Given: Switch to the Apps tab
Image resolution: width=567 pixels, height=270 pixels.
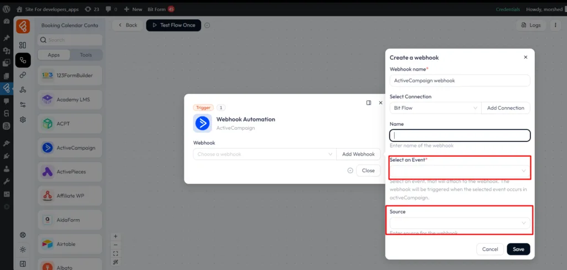Looking at the screenshot, I should click(x=54, y=55).
